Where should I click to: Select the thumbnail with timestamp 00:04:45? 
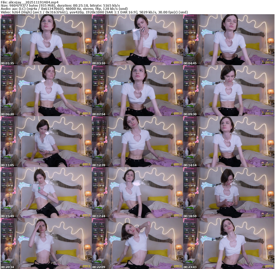[x=229, y=40]
